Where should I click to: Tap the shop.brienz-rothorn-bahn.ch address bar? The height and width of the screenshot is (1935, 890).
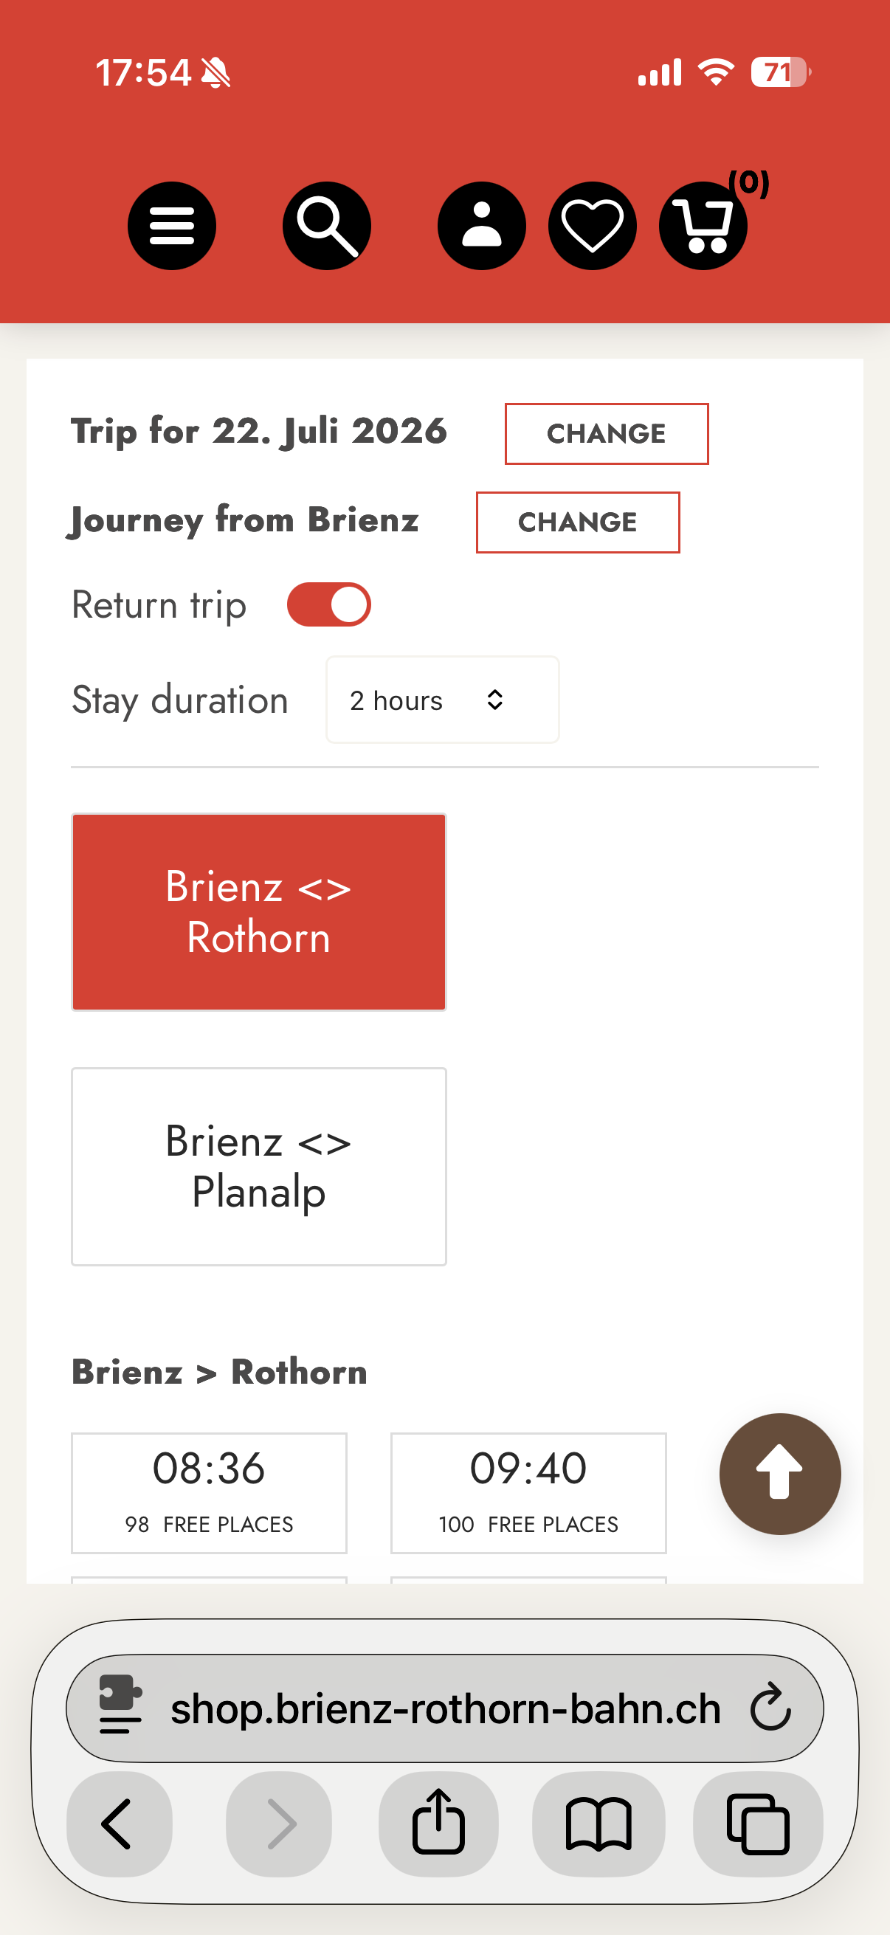(x=444, y=1708)
